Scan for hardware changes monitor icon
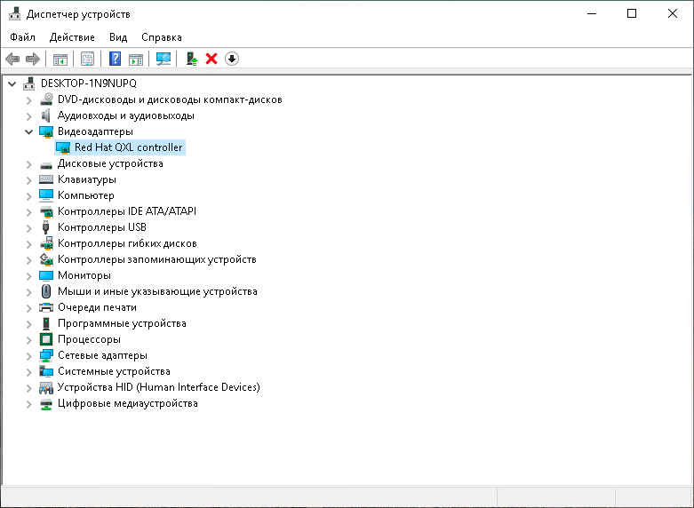This screenshot has height=508, width=694. pyautogui.click(x=164, y=59)
